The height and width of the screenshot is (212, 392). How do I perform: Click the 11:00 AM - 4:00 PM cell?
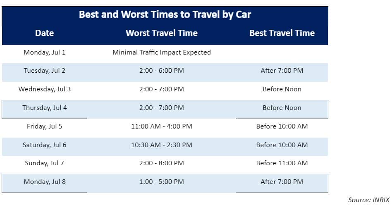(x=162, y=126)
